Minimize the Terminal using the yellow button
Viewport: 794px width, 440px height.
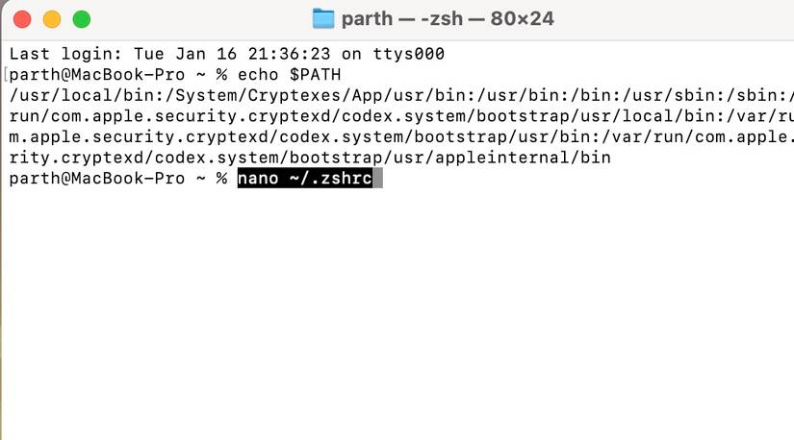pyautogui.click(x=52, y=19)
